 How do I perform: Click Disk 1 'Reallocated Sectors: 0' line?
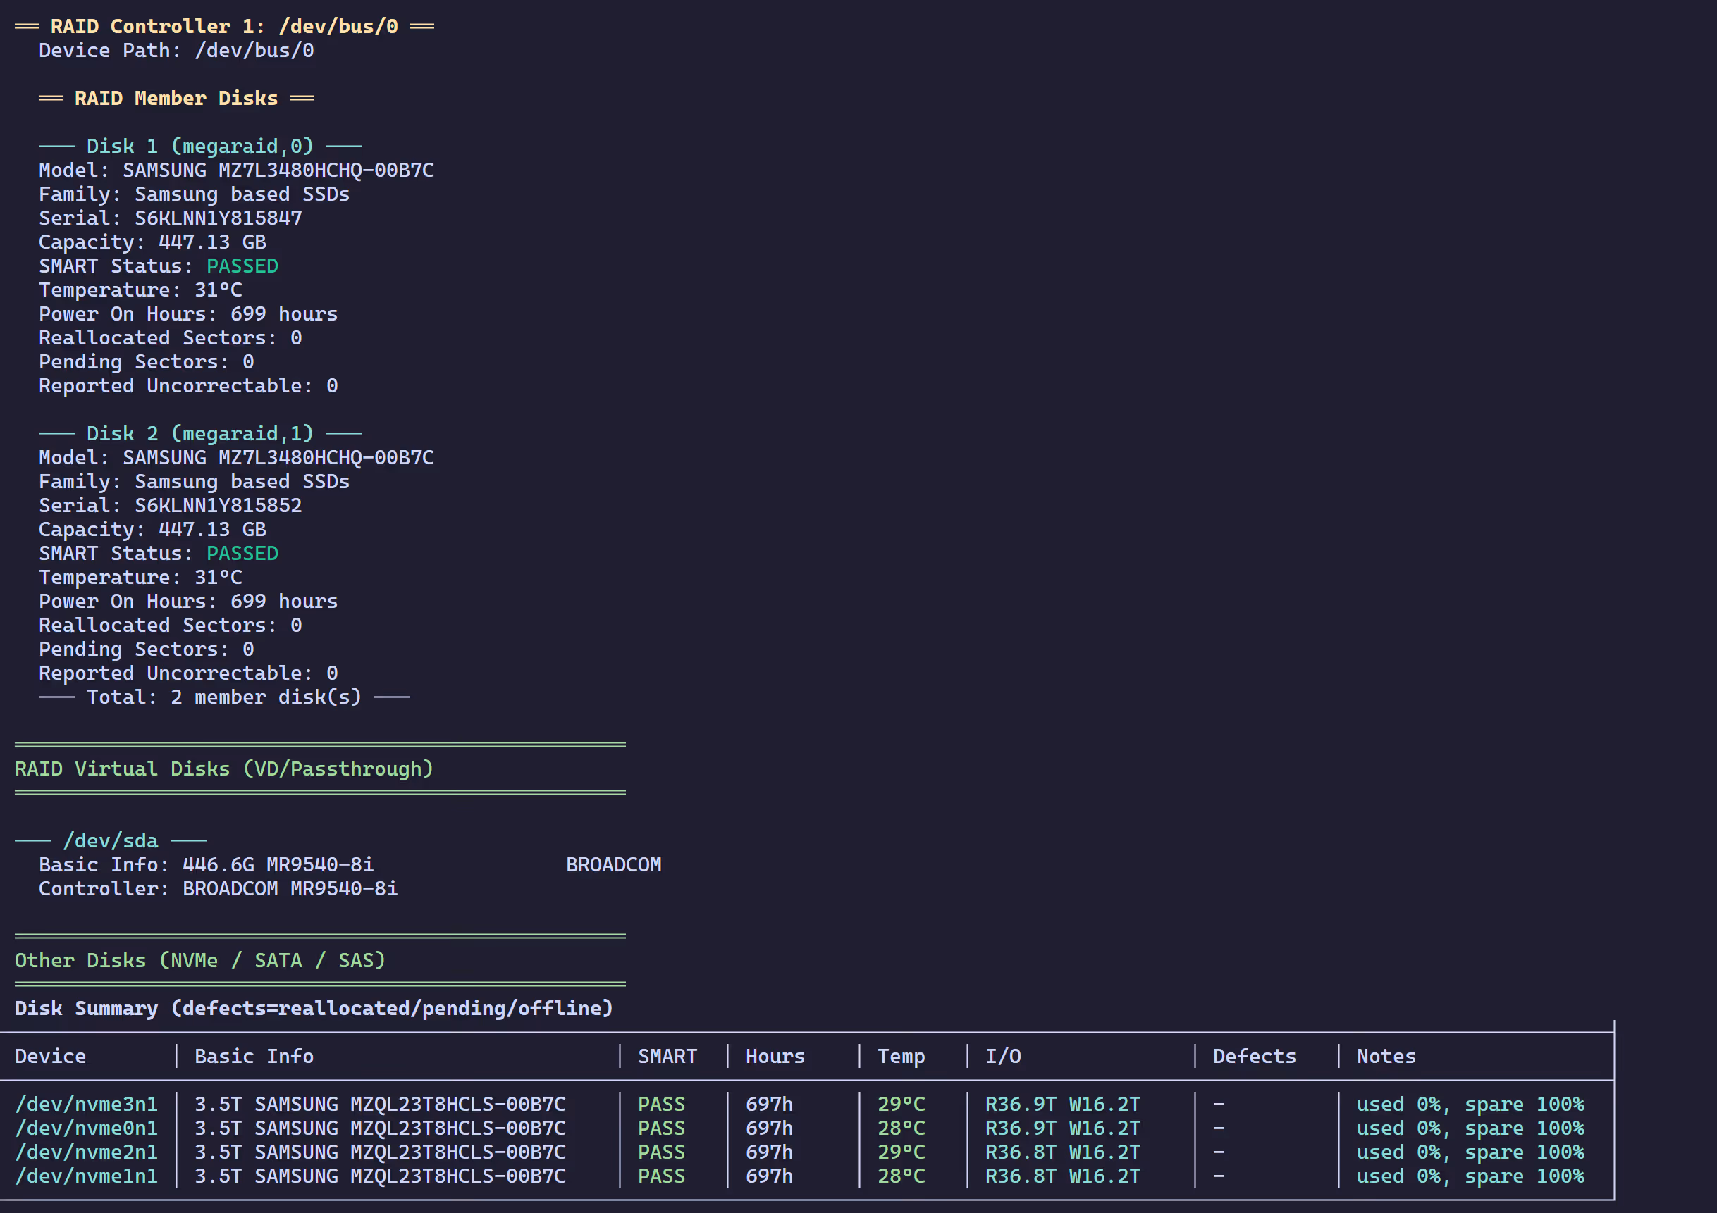pyautogui.click(x=171, y=337)
